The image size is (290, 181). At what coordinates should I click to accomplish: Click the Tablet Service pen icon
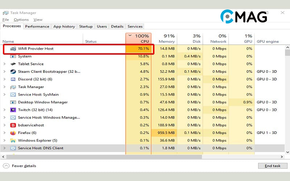click(x=13, y=64)
